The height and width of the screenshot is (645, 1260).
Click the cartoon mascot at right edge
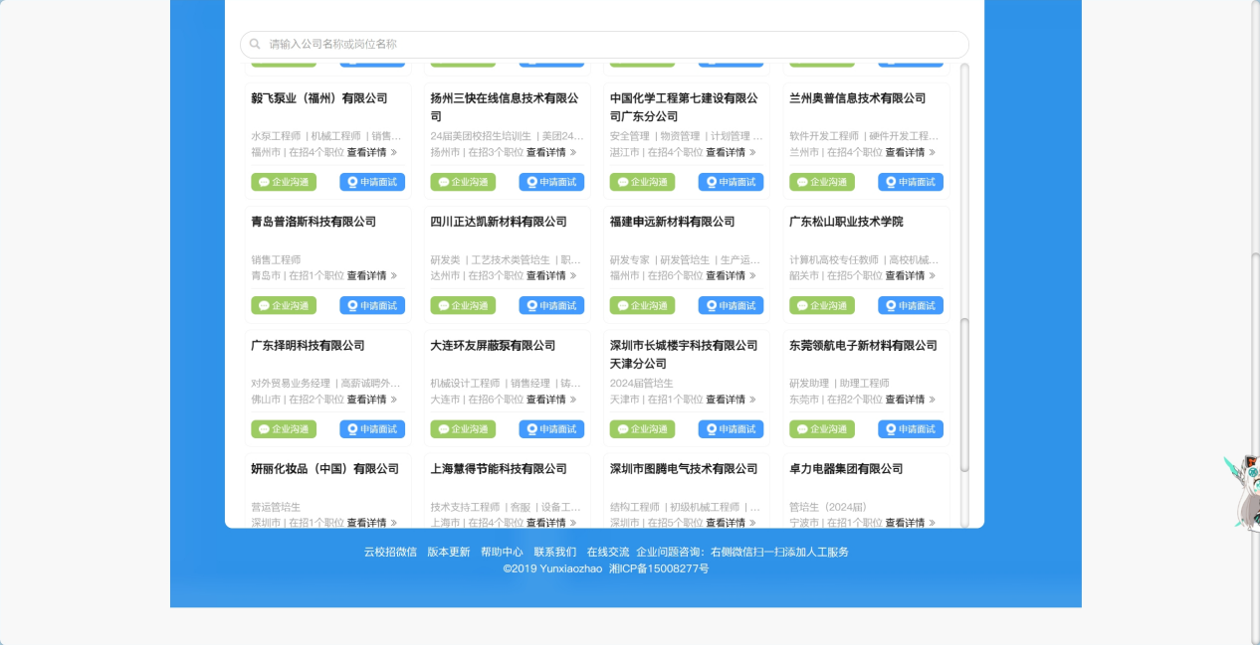click(x=1243, y=492)
